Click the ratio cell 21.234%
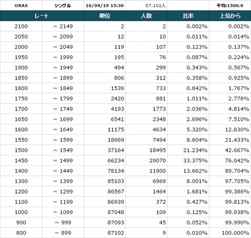Image resolution: width=251 pixels, height=238 pixels. click(188, 150)
